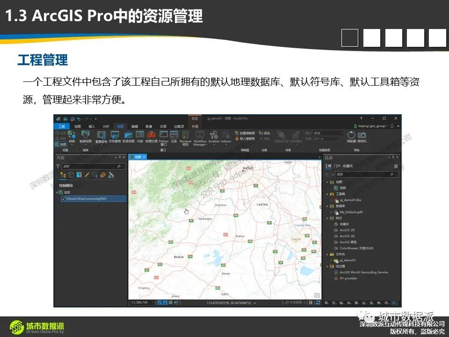Image resolution: width=449 pixels, height=337 pixels.
Task: Select ArcGIS World Geocoding Service locator
Action: (x=364, y=272)
